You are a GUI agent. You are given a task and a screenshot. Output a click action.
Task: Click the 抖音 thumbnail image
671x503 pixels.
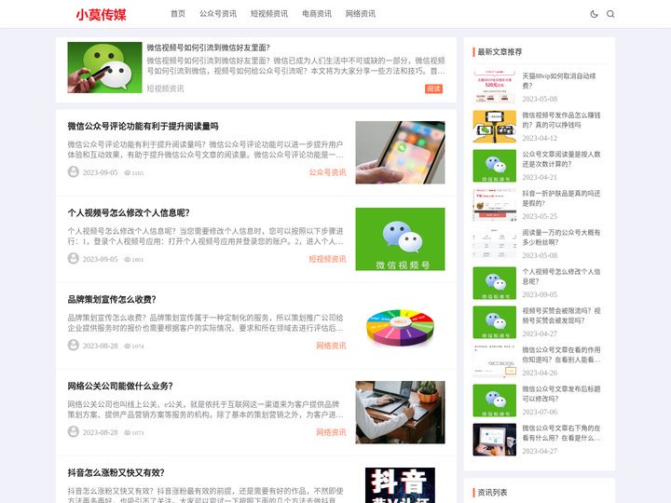coord(400,485)
